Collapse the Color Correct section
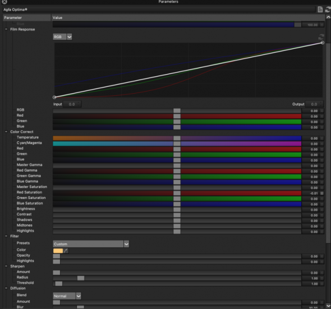This screenshot has width=331, height=309. [6, 131]
